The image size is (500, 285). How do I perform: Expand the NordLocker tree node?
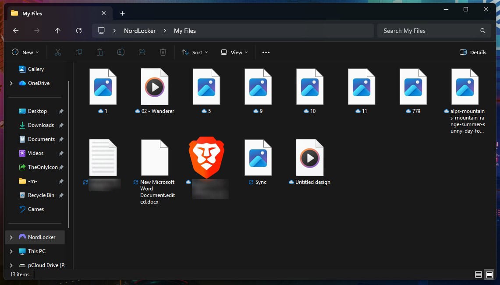point(11,237)
